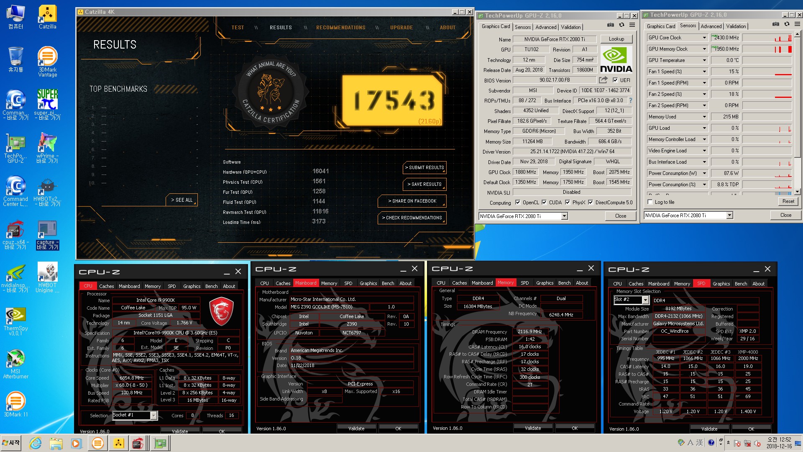Click the screenshot camera icon in left GPU-Z
Screen dimensions: 803x452
tap(611, 25)
